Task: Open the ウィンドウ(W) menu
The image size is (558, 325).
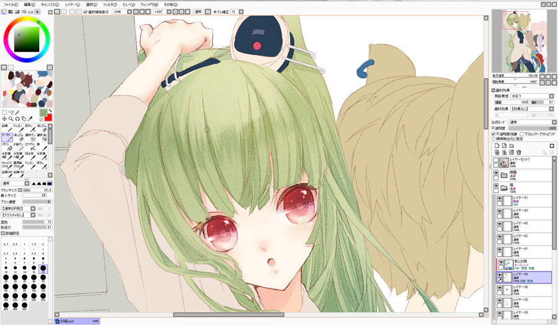Action: [149, 4]
